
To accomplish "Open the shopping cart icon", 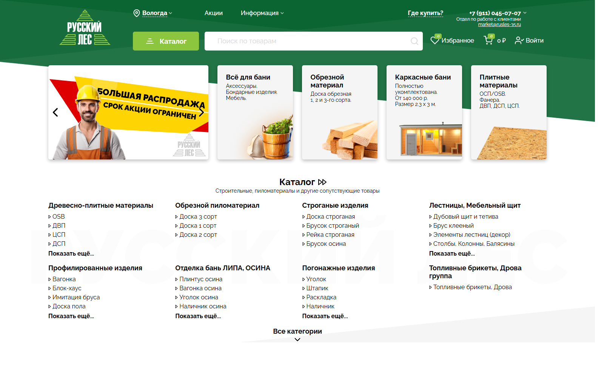I will tap(488, 40).
